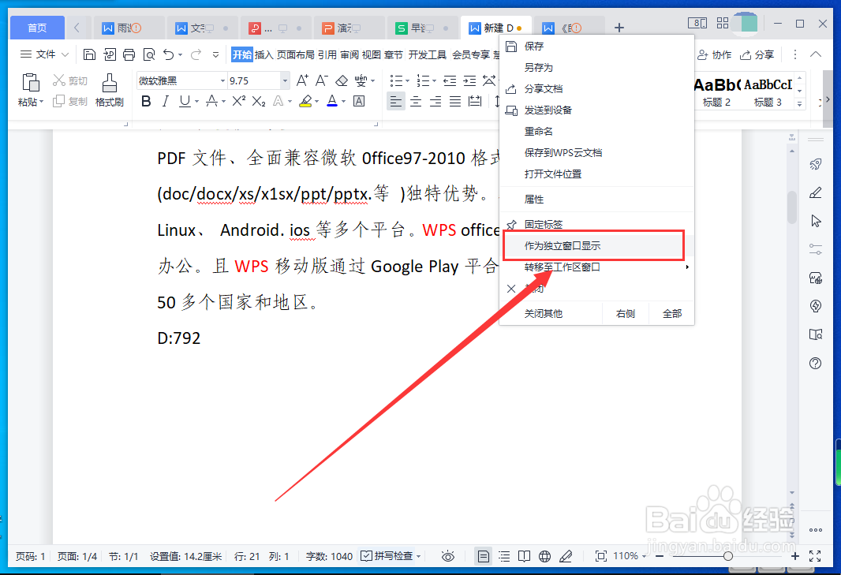The height and width of the screenshot is (575, 841).
Task: Set justified text alignment
Action: click(x=455, y=101)
